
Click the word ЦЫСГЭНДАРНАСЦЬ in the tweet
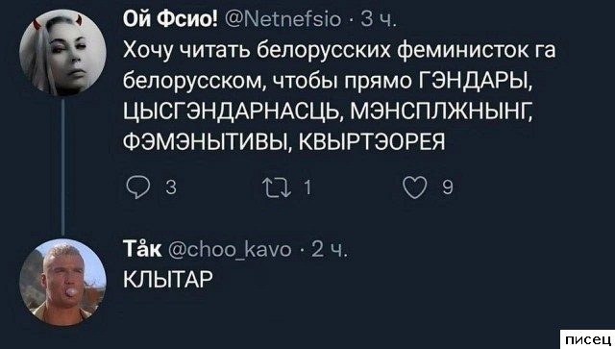tap(231, 112)
